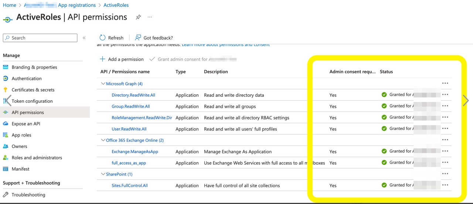Click Learn more about permissions and consent
The width and height of the screenshot is (473, 204).
(226, 45)
